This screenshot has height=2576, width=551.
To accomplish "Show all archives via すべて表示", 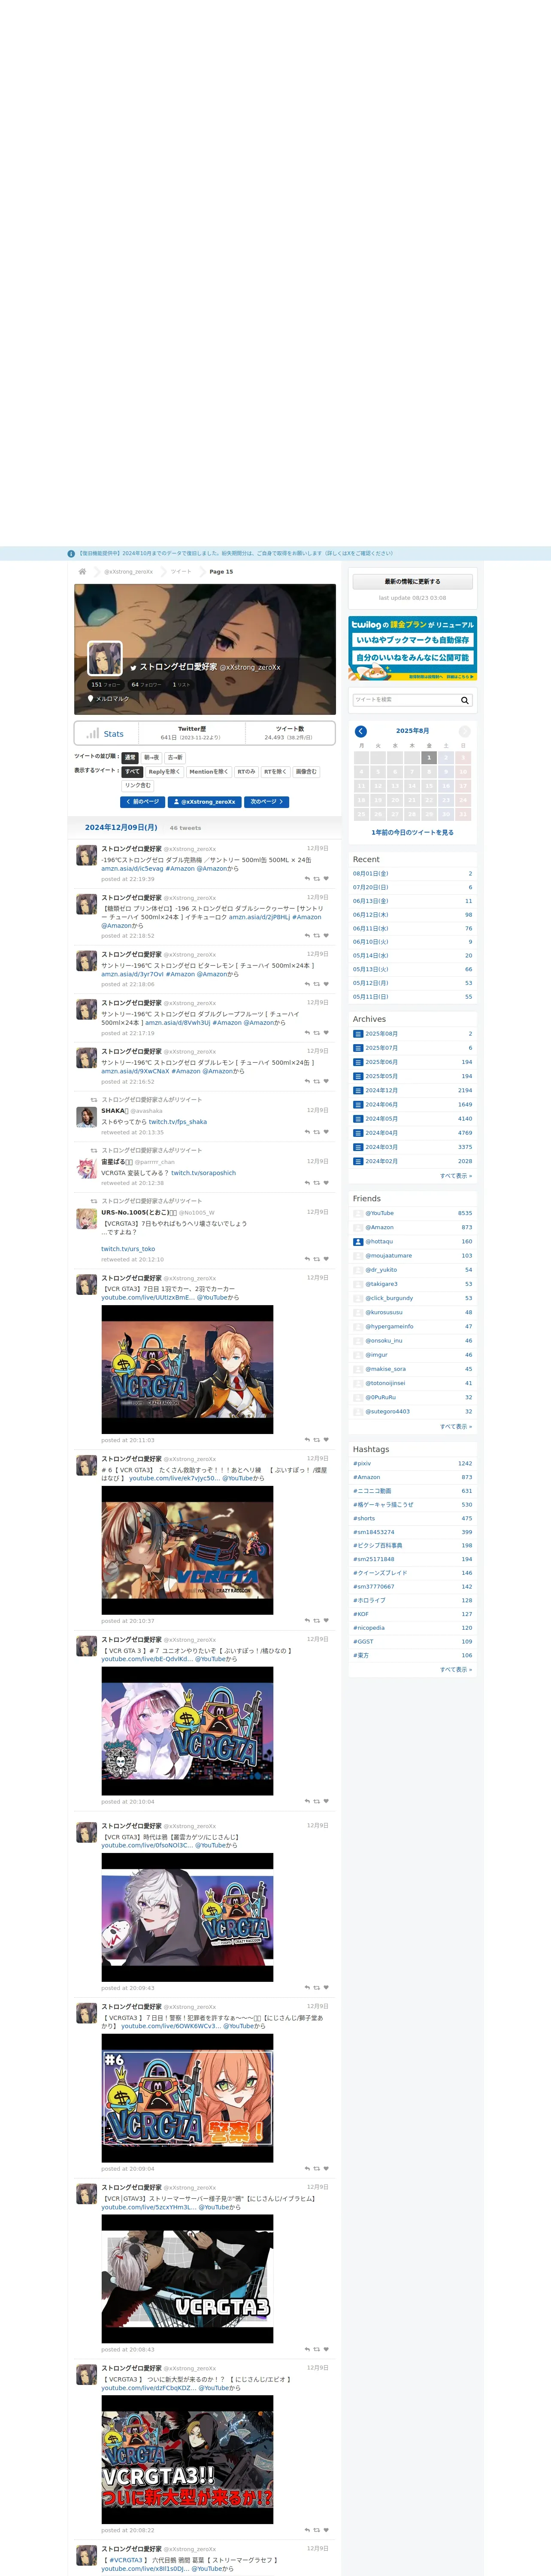I will pos(456,1176).
